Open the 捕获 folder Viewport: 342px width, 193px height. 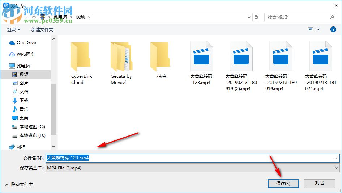[161, 60]
